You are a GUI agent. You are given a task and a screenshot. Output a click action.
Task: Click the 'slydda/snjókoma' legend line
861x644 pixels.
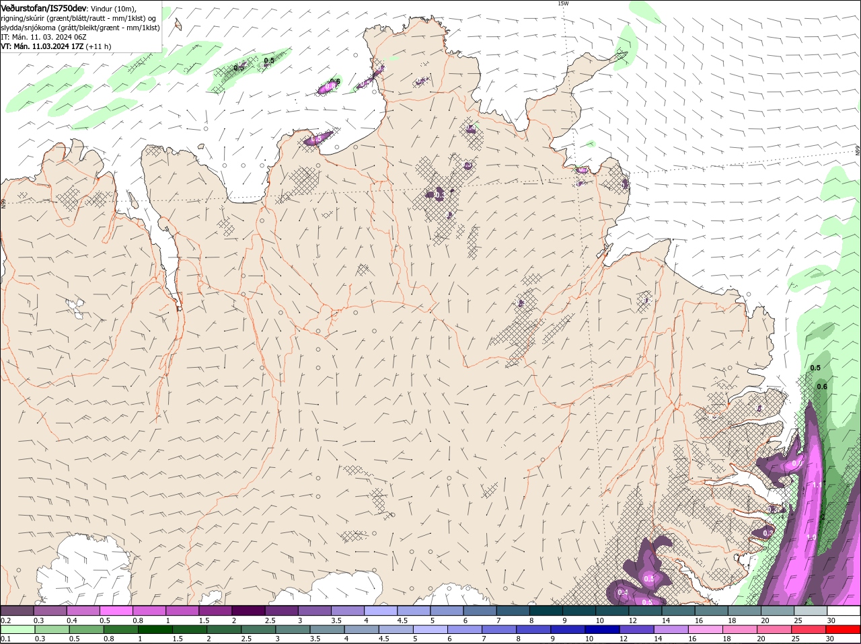79,28
